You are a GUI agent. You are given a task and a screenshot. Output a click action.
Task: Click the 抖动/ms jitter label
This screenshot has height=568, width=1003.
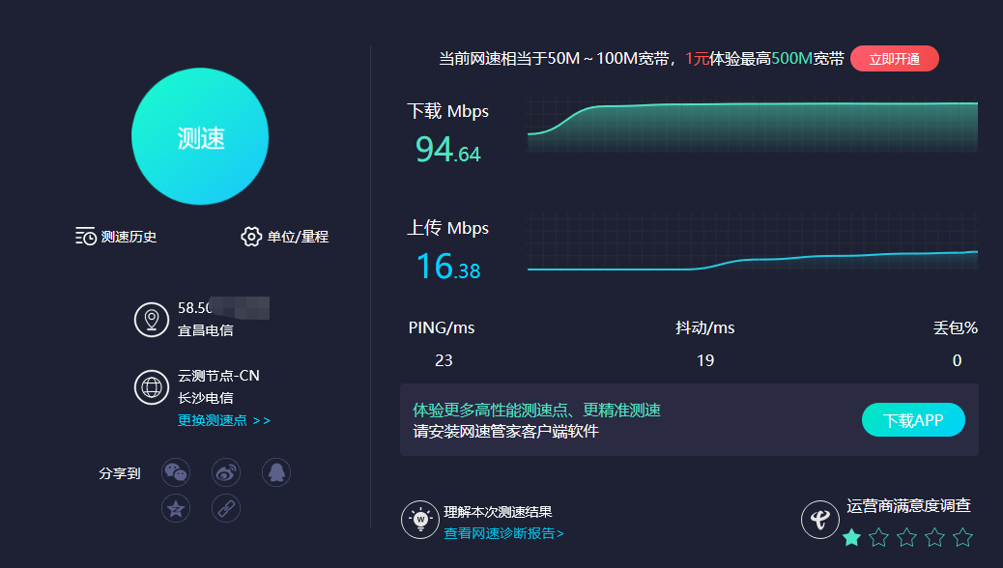click(705, 328)
